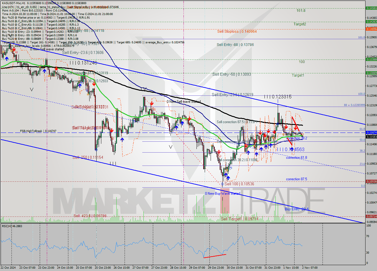The image size is (377, 271).
Task: Click the Sell correction 87.5 0.1197 label
Action: pos(238,122)
